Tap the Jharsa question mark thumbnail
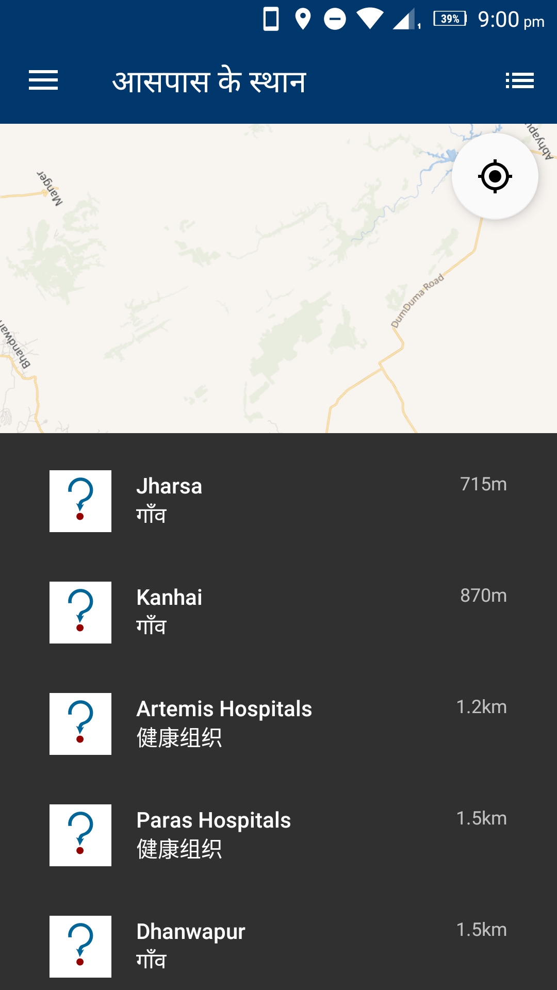Image resolution: width=557 pixels, height=990 pixels. tap(80, 501)
